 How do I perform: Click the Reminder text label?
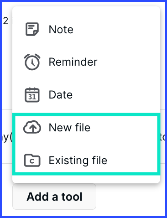click(73, 62)
